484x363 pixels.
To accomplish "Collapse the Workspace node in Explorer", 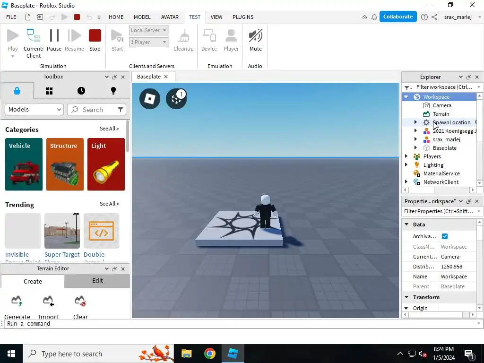I will 406,97.
